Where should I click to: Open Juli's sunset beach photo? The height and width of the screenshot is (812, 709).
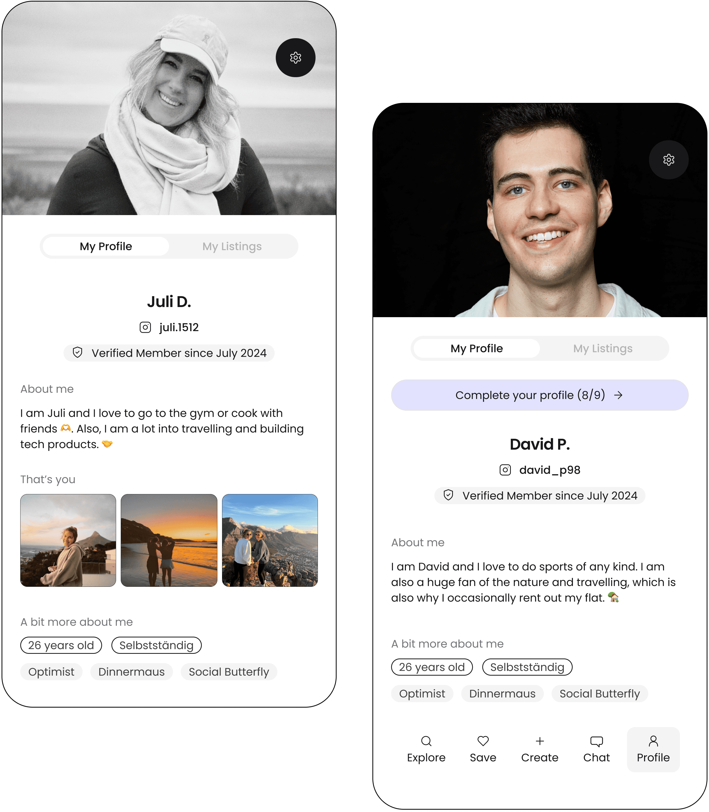(169, 540)
